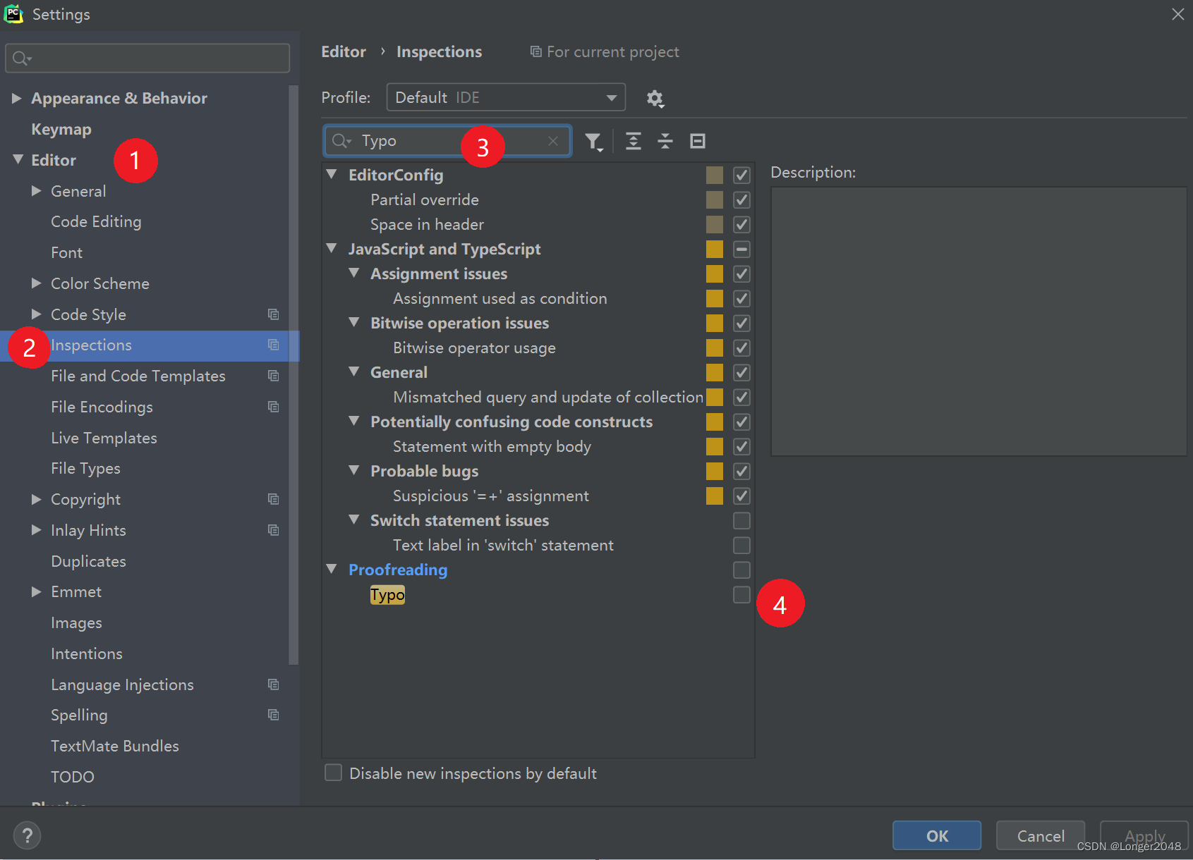The image size is (1193, 860).
Task: Open the help question mark button
Action: click(27, 836)
